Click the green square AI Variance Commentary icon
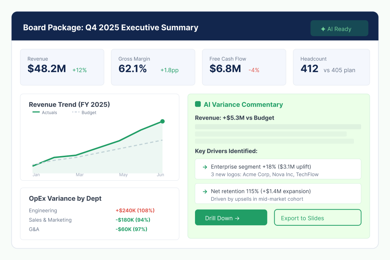 pos(198,104)
